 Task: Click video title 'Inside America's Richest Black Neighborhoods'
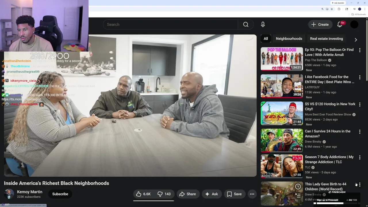(57, 183)
